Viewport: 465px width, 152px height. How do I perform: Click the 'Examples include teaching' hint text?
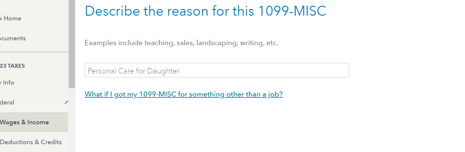pyautogui.click(x=181, y=43)
